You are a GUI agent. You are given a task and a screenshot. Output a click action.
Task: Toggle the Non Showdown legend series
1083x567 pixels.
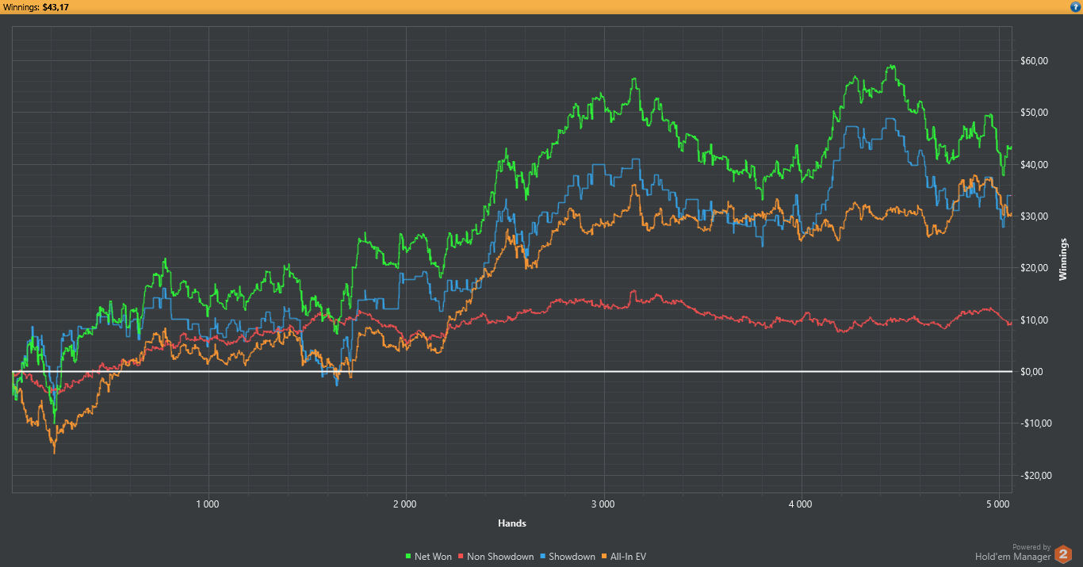coord(496,557)
